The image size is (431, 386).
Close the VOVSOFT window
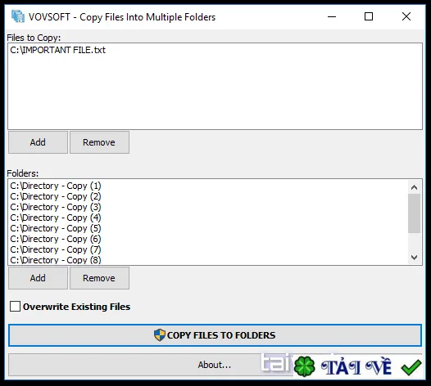coord(406,16)
